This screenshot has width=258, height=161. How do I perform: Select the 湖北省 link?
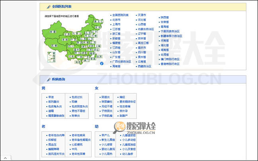click(x=165, y=45)
